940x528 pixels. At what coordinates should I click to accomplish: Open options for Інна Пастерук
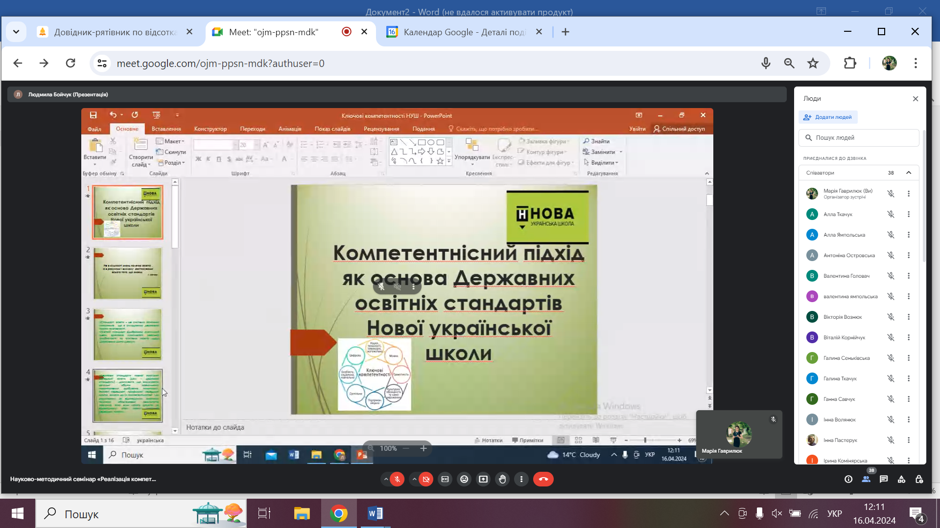(x=909, y=440)
